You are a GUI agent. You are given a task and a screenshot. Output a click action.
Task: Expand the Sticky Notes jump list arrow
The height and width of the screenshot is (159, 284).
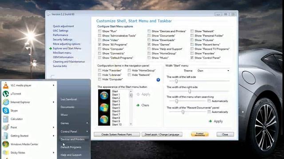pyautogui.click(x=54, y=153)
